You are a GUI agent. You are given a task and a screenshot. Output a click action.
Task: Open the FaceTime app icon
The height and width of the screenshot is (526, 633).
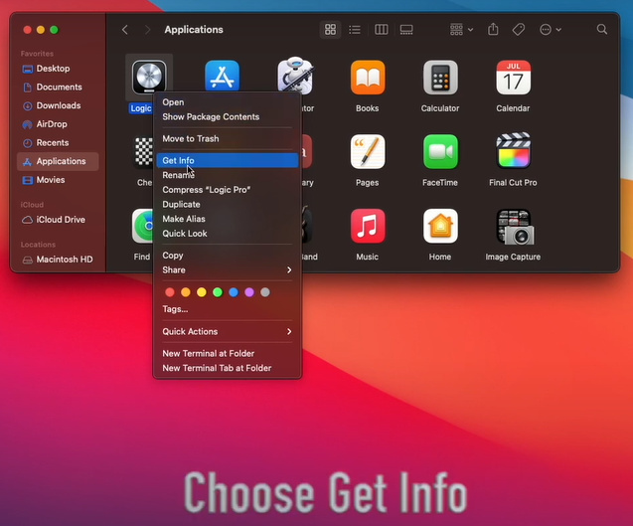440,151
